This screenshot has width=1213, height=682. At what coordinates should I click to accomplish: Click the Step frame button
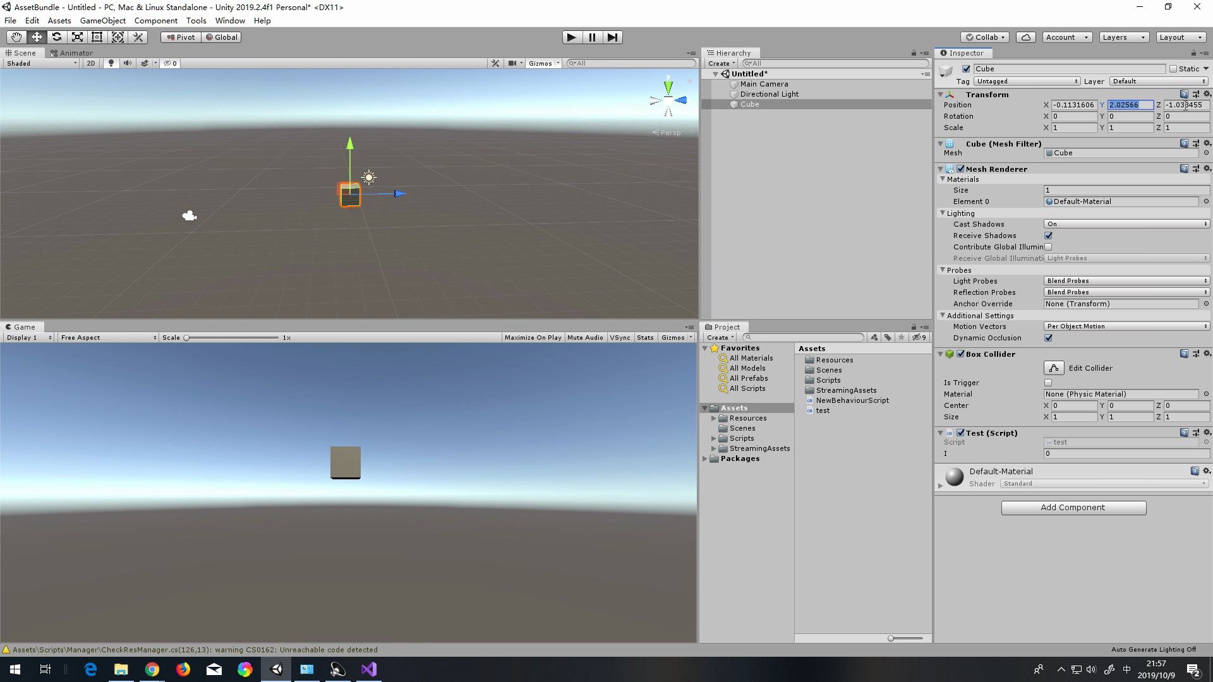tap(612, 37)
